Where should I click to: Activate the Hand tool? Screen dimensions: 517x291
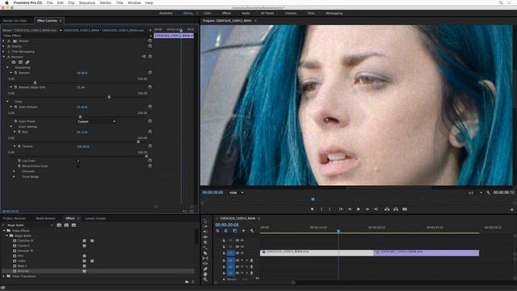(x=205, y=274)
